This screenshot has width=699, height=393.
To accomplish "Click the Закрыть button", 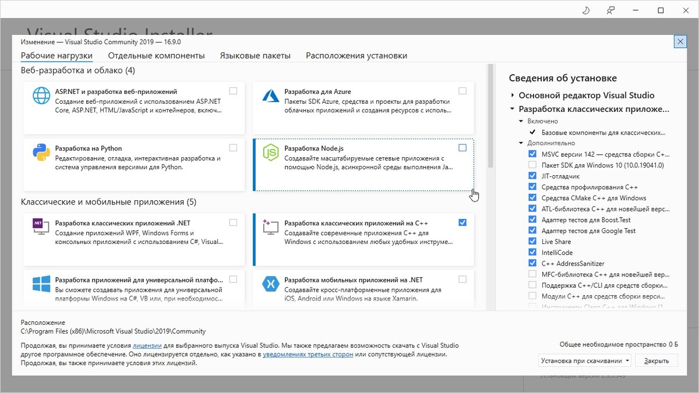I will pyautogui.click(x=656, y=360).
